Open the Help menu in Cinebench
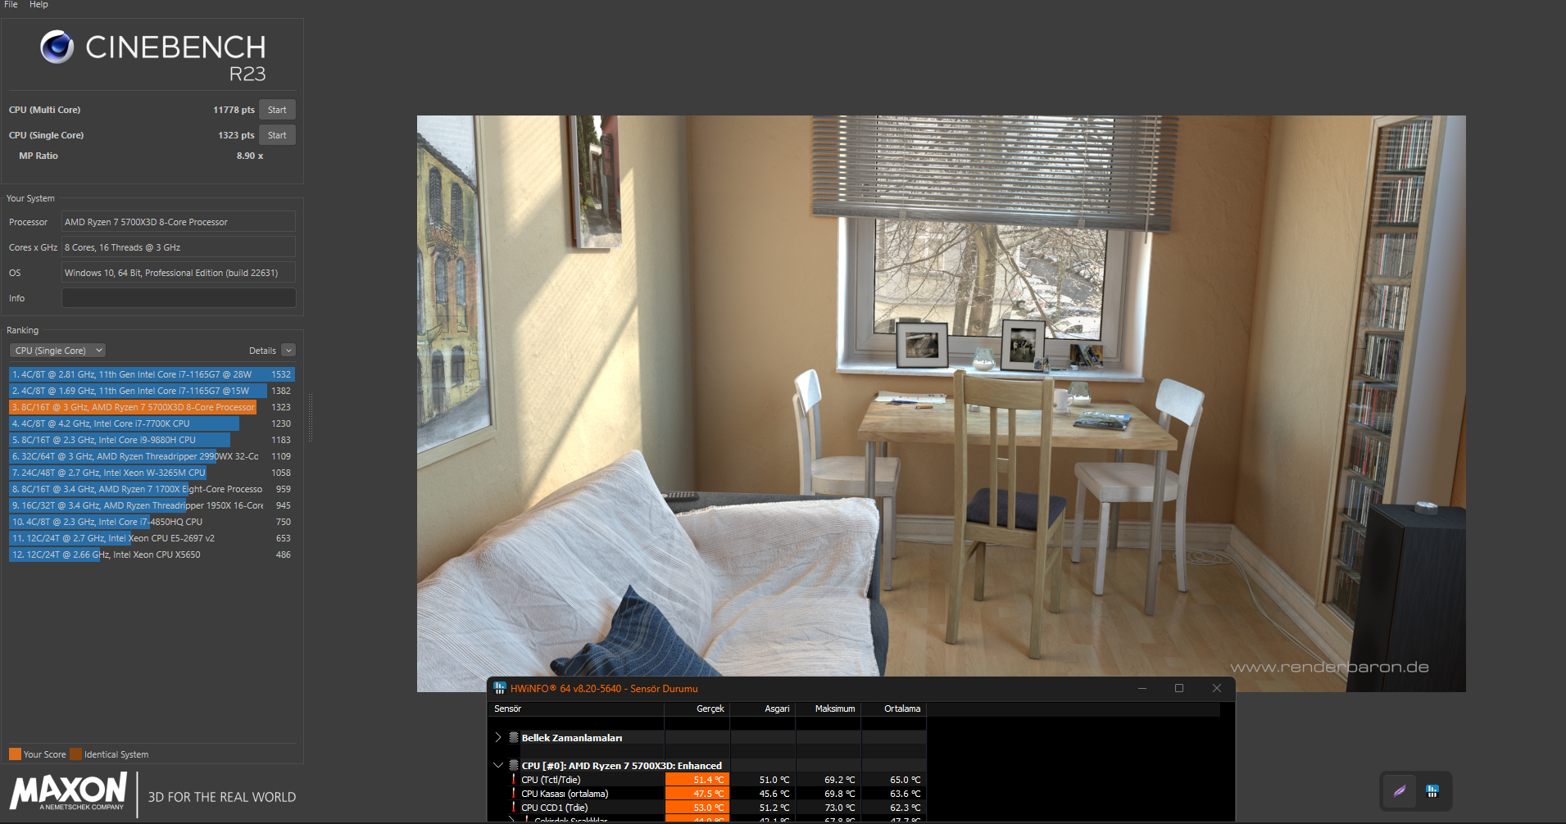The width and height of the screenshot is (1566, 824). coord(39,5)
